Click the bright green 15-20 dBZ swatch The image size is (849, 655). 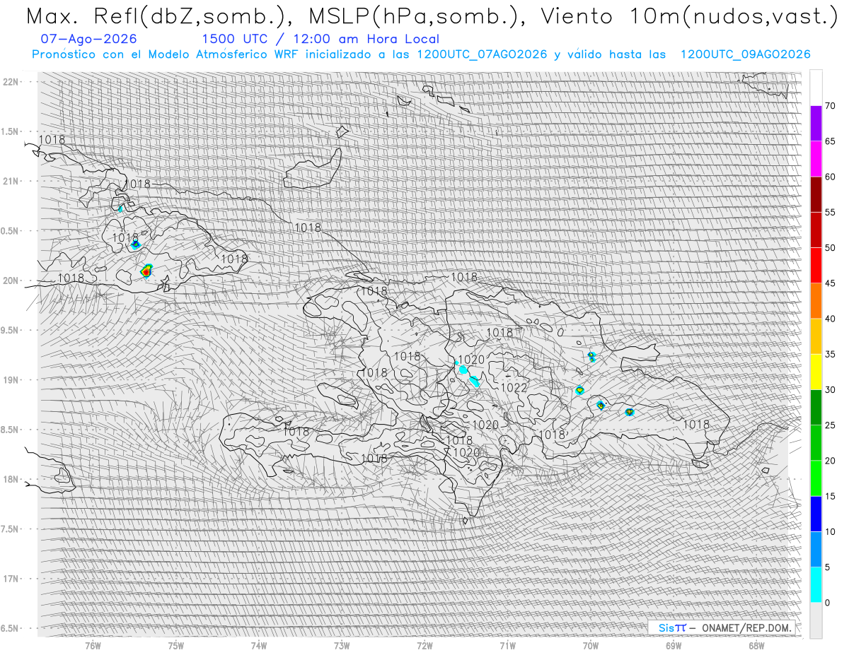[816, 478]
